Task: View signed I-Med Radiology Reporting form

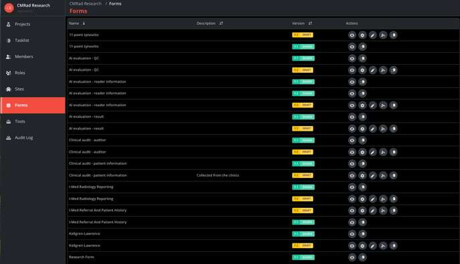Action: pyautogui.click(x=352, y=187)
